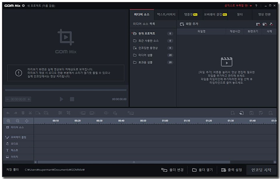Screen dimensions: 280x179
Task: Increase preview time with plus stepper
Action: pos(29,99)
